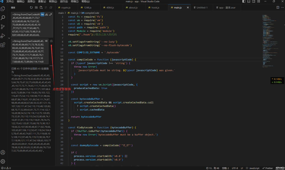Open 编辑(E) menu
The height and width of the screenshot is (170, 285).
21,2
